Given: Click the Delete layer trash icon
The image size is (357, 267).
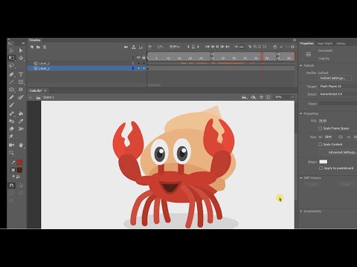Looking at the screenshot, I should coord(45,47).
